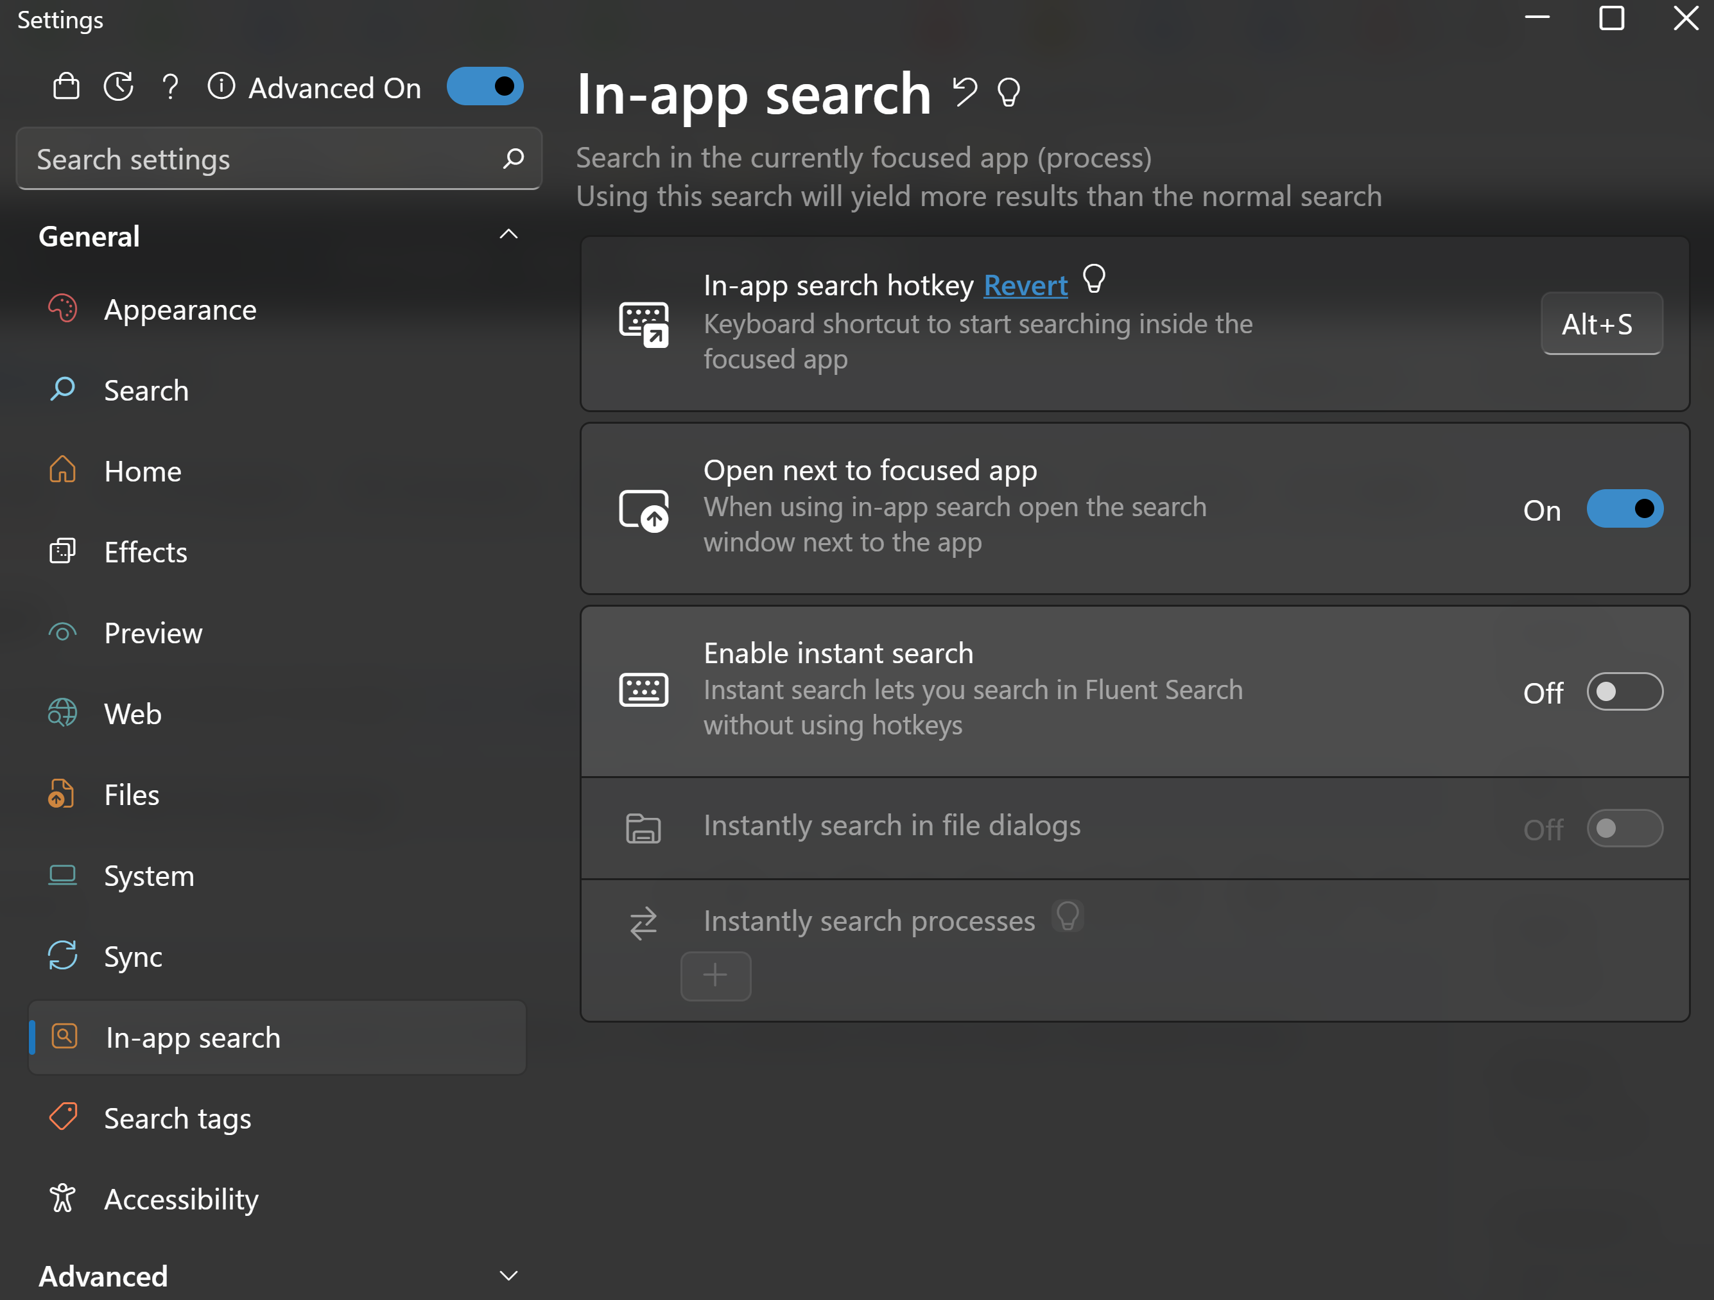The width and height of the screenshot is (1714, 1300).
Task: Toggle the Advanced On switch
Action: click(x=485, y=87)
